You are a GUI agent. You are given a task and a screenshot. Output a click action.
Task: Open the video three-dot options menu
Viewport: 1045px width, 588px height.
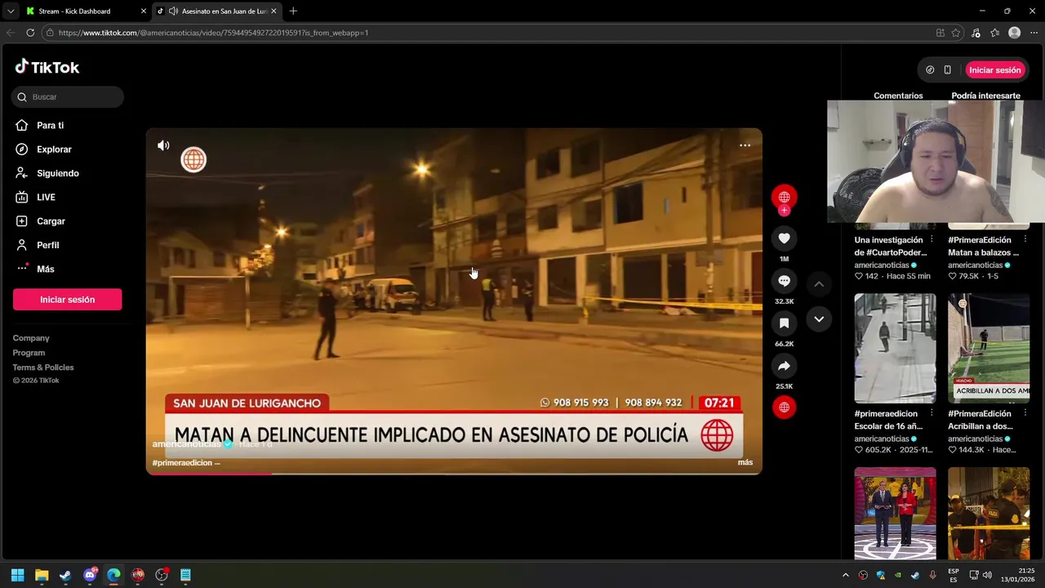tap(745, 145)
